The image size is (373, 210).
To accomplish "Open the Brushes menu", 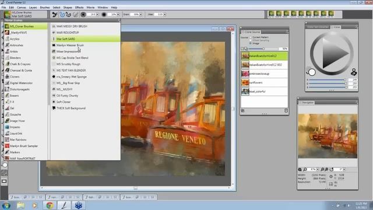I will 45,8.
